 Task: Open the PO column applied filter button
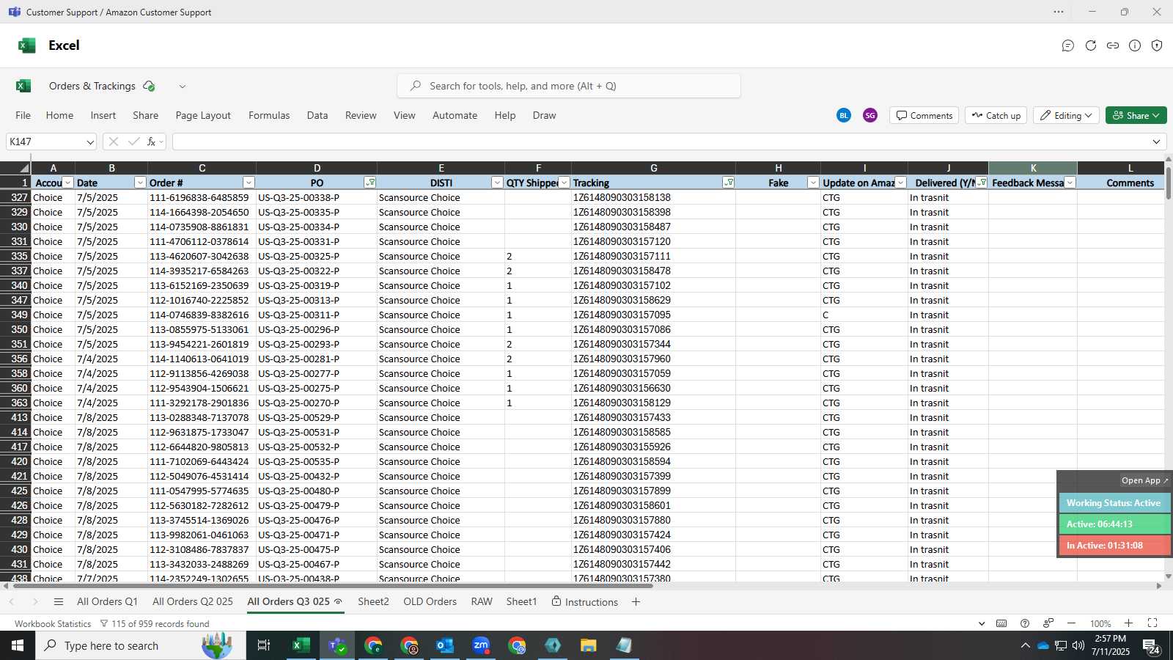pos(370,183)
